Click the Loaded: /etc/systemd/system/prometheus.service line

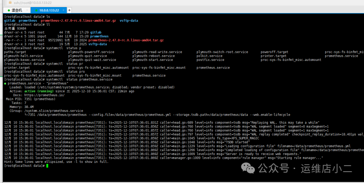pos(92,87)
